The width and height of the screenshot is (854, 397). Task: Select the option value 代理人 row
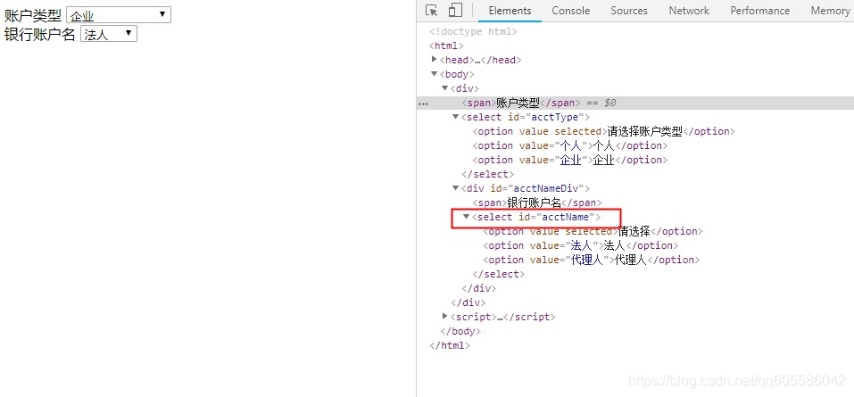(591, 260)
